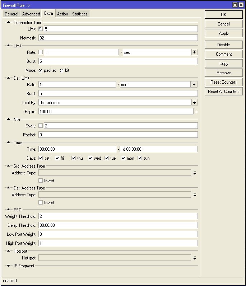Select packet mode radio button
The height and width of the screenshot is (286, 246).
[40, 70]
